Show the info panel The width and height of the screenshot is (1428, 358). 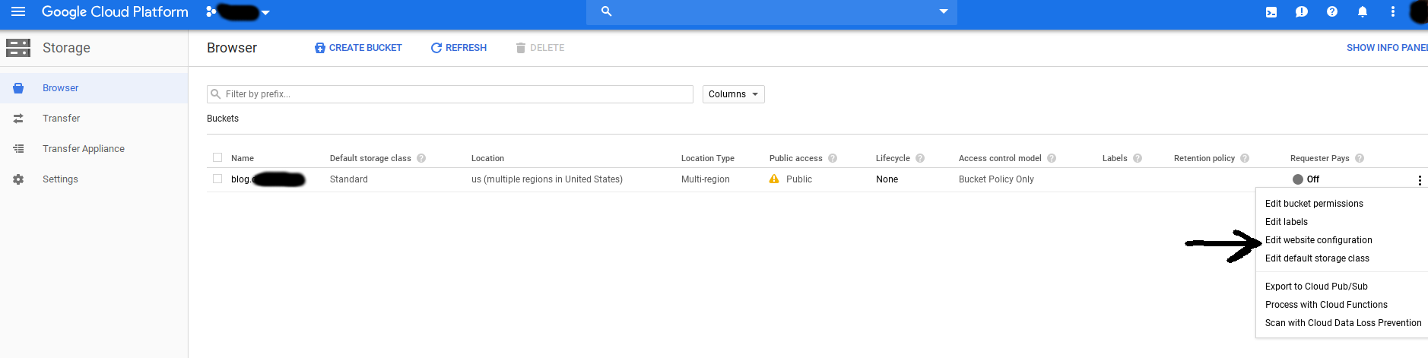click(x=1387, y=48)
